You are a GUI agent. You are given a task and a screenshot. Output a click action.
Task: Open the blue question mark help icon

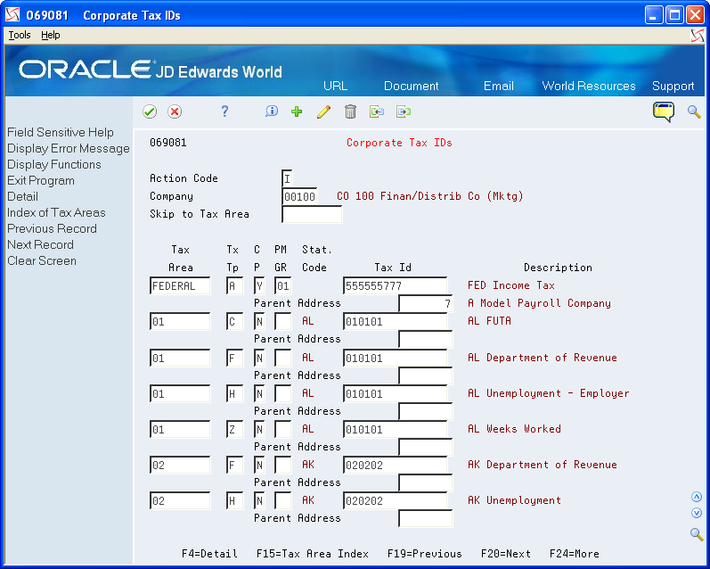tap(224, 111)
